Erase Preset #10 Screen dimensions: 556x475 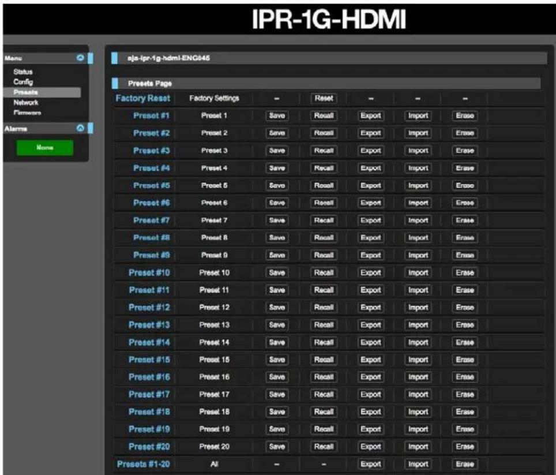465,272
